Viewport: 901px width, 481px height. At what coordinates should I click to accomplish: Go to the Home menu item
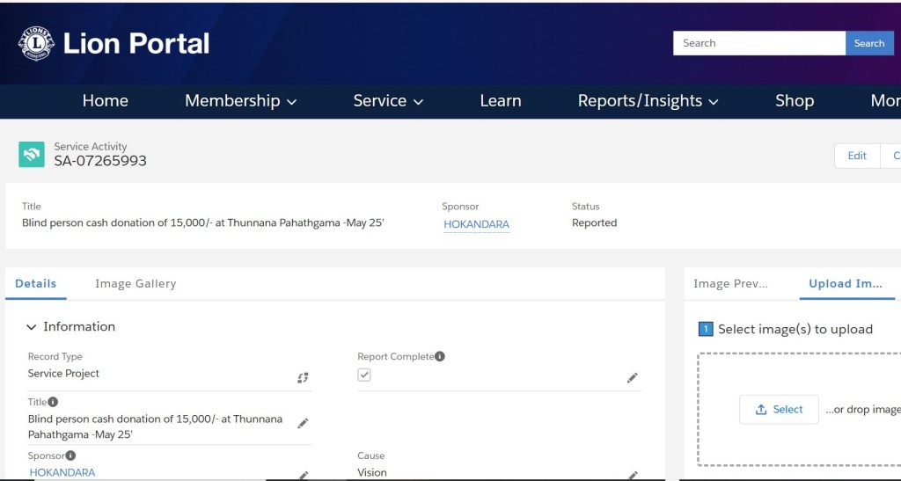pos(106,101)
